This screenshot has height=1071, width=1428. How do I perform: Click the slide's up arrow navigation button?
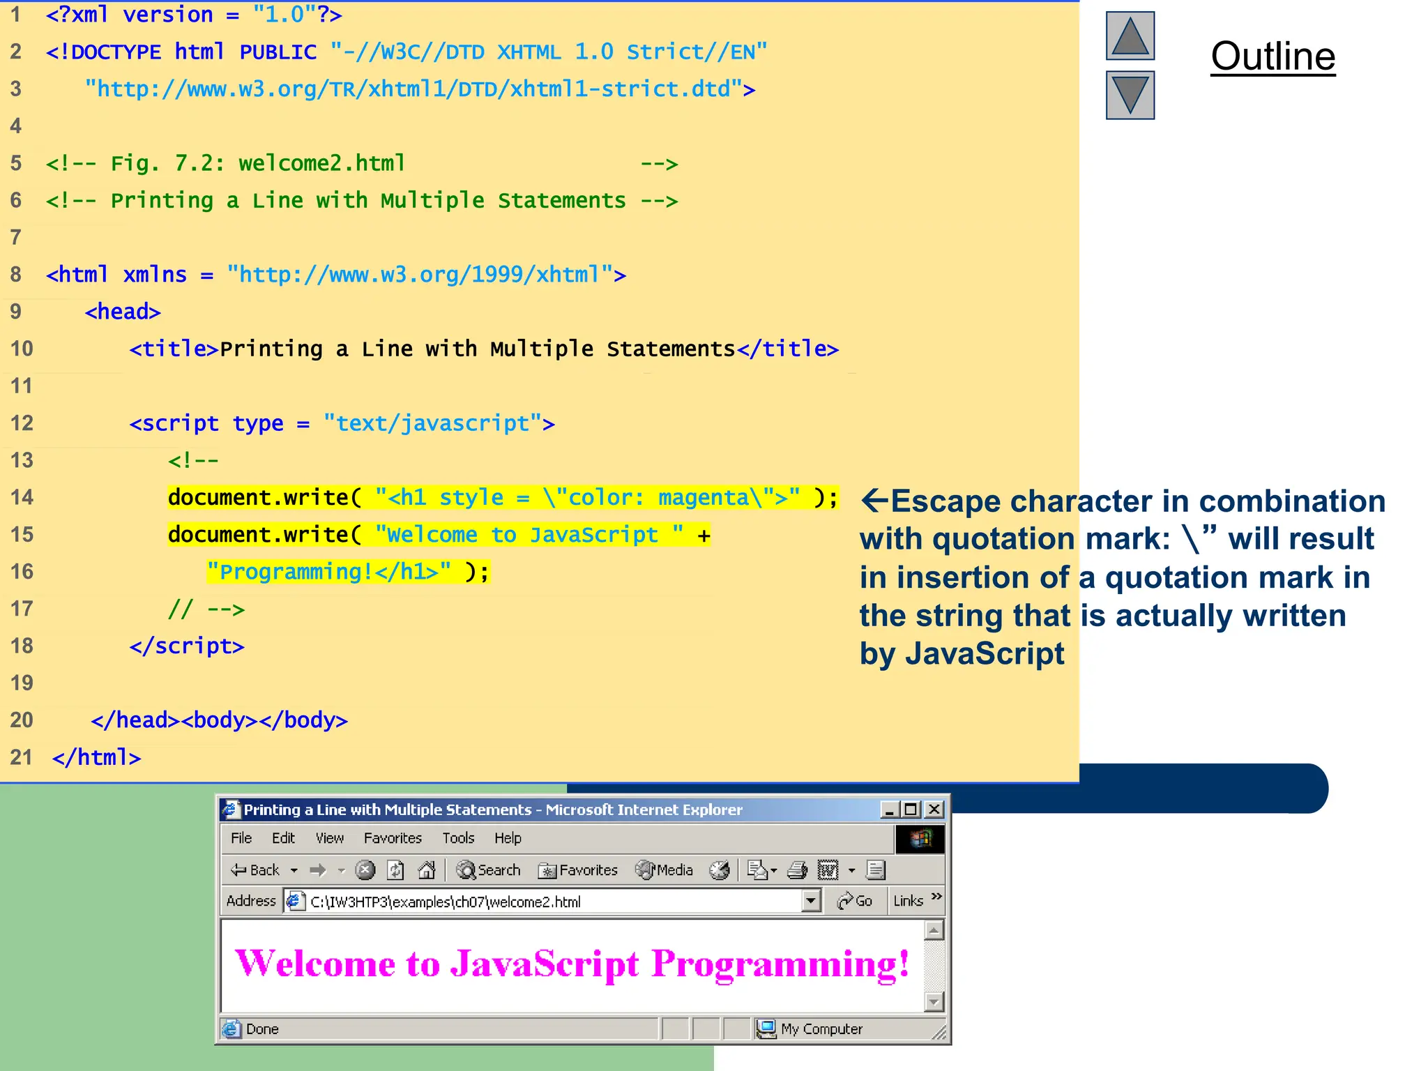click(x=1130, y=36)
